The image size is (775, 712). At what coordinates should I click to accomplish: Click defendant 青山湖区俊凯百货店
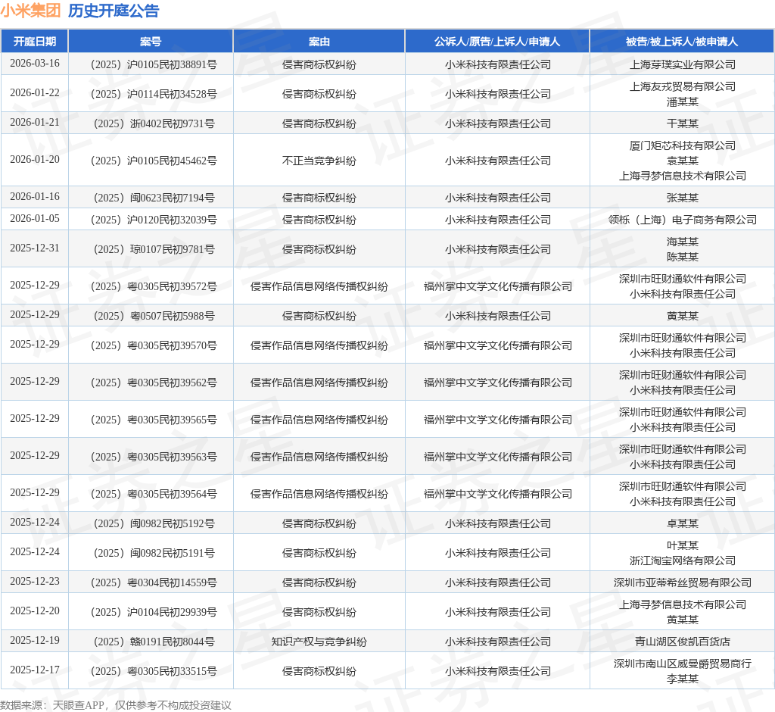click(683, 642)
